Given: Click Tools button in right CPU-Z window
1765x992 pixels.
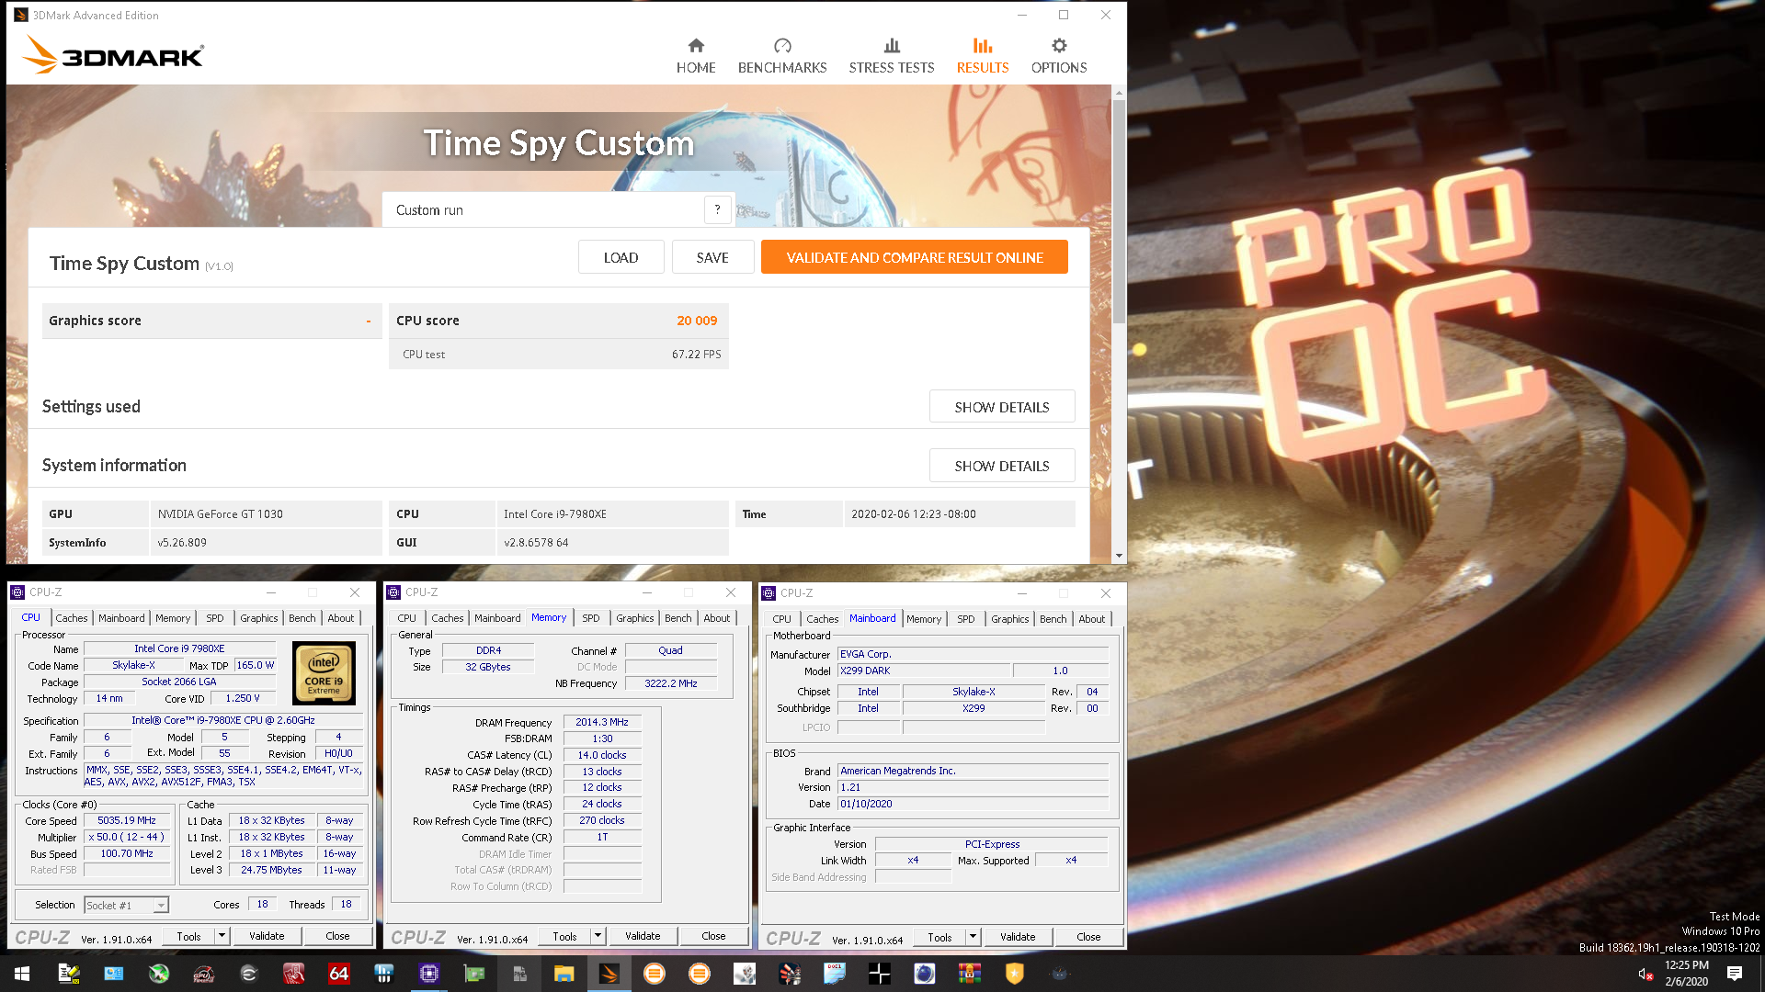Looking at the screenshot, I should coord(939,937).
